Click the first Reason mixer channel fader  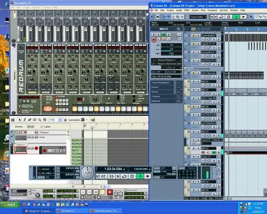click(x=22, y=30)
